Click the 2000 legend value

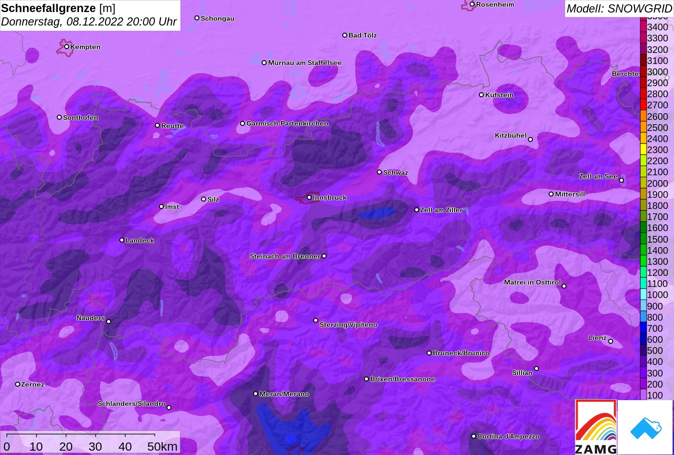pos(658,183)
